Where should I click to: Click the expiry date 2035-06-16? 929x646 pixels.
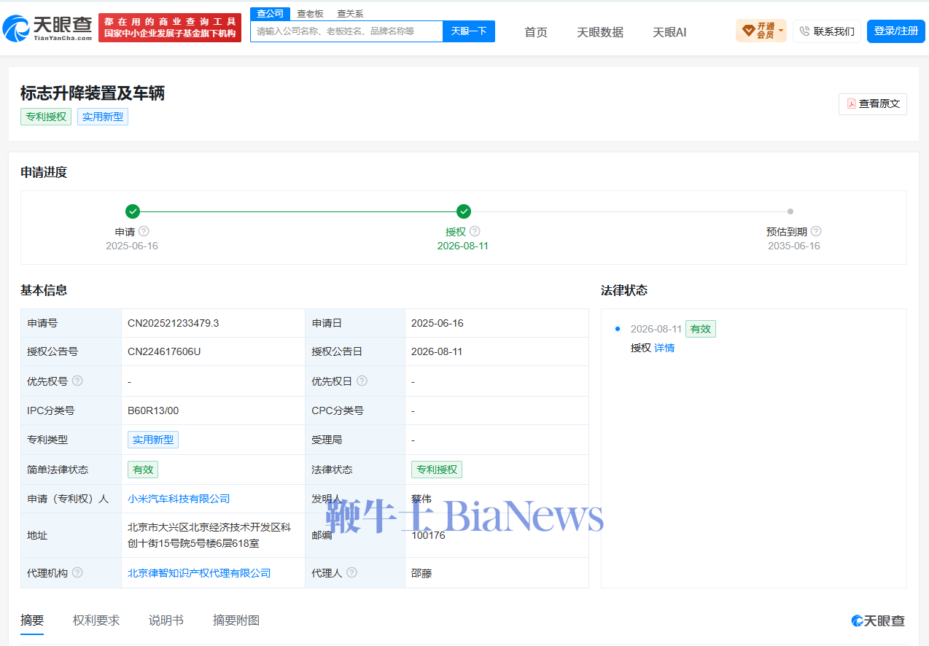click(x=794, y=246)
